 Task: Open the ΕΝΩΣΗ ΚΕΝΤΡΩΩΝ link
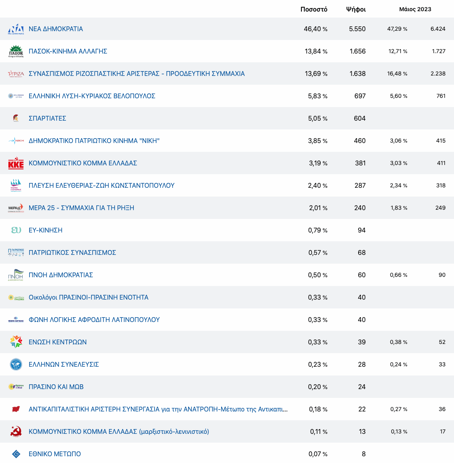(57, 342)
